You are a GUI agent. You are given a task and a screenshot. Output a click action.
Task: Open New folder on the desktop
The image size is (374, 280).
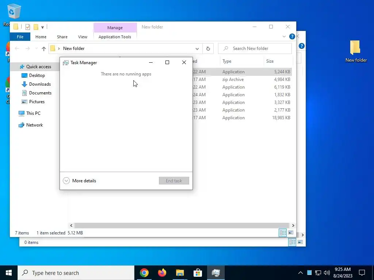click(x=356, y=51)
